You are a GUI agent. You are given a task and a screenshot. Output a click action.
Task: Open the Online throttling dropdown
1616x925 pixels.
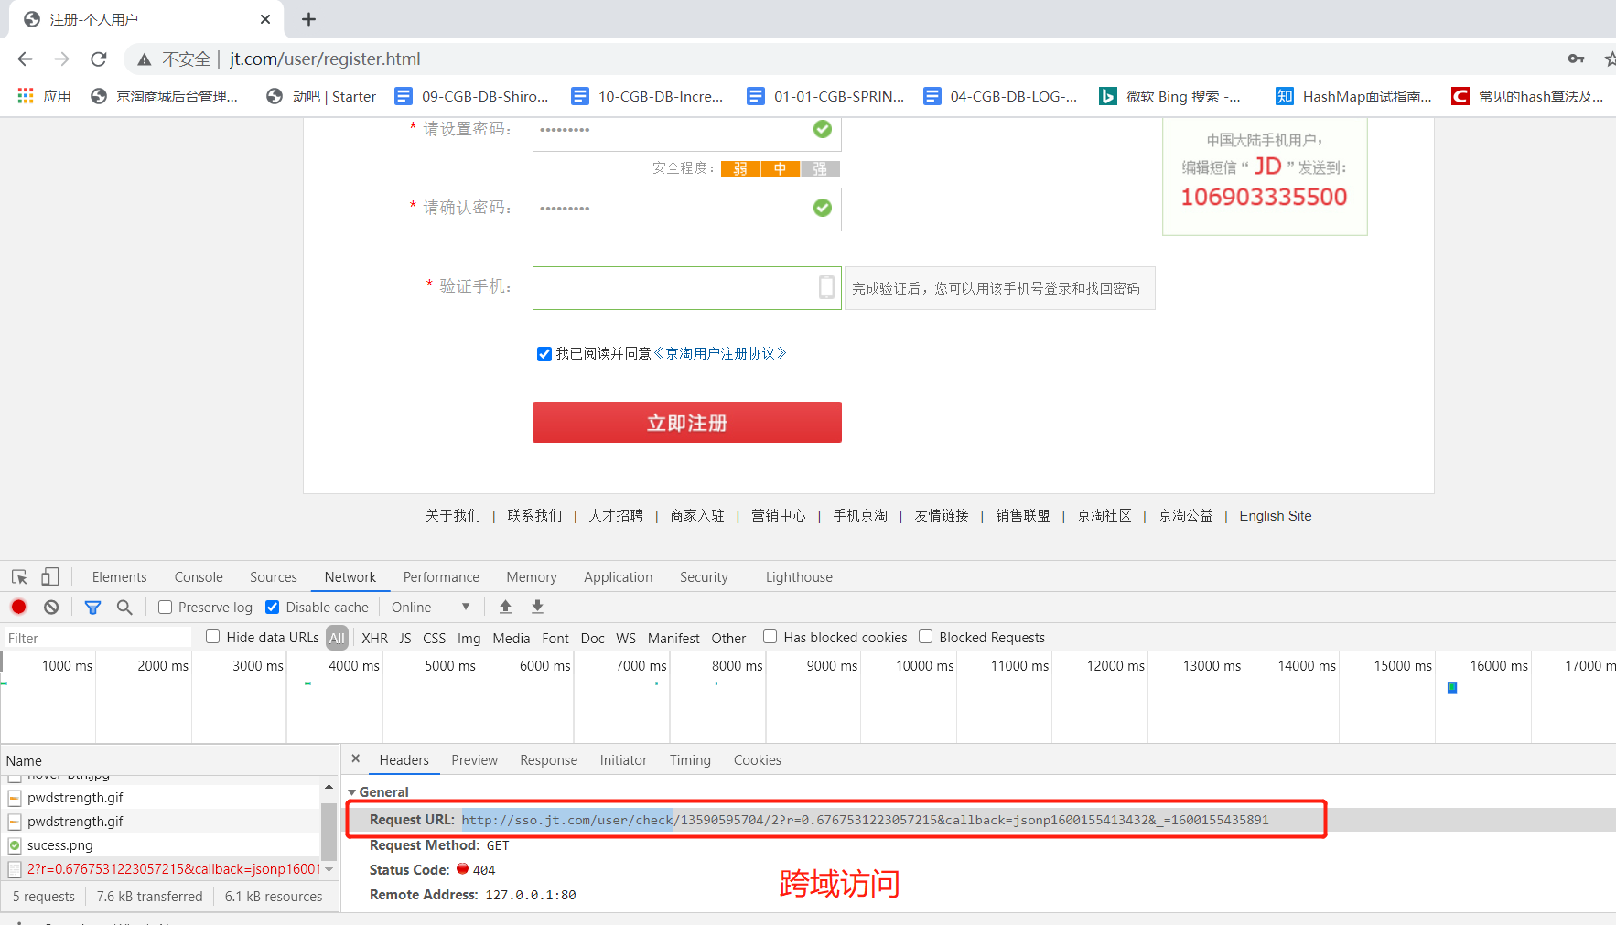click(430, 607)
